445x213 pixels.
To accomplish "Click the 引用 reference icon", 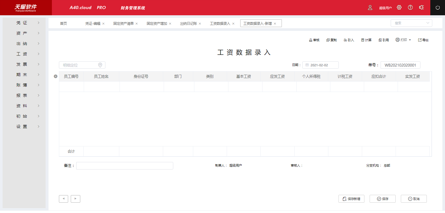I will click(383, 40).
